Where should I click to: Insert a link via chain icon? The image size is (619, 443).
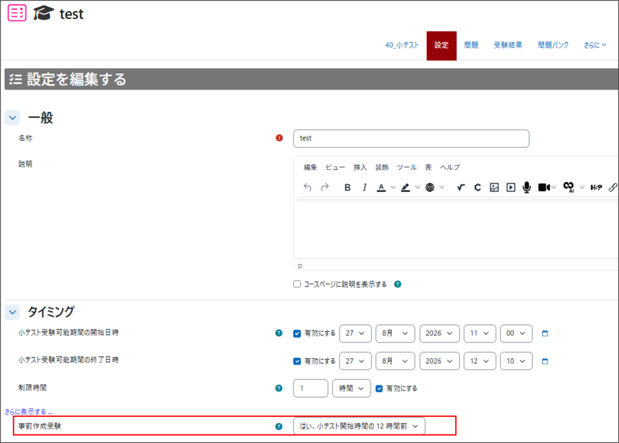click(x=613, y=188)
